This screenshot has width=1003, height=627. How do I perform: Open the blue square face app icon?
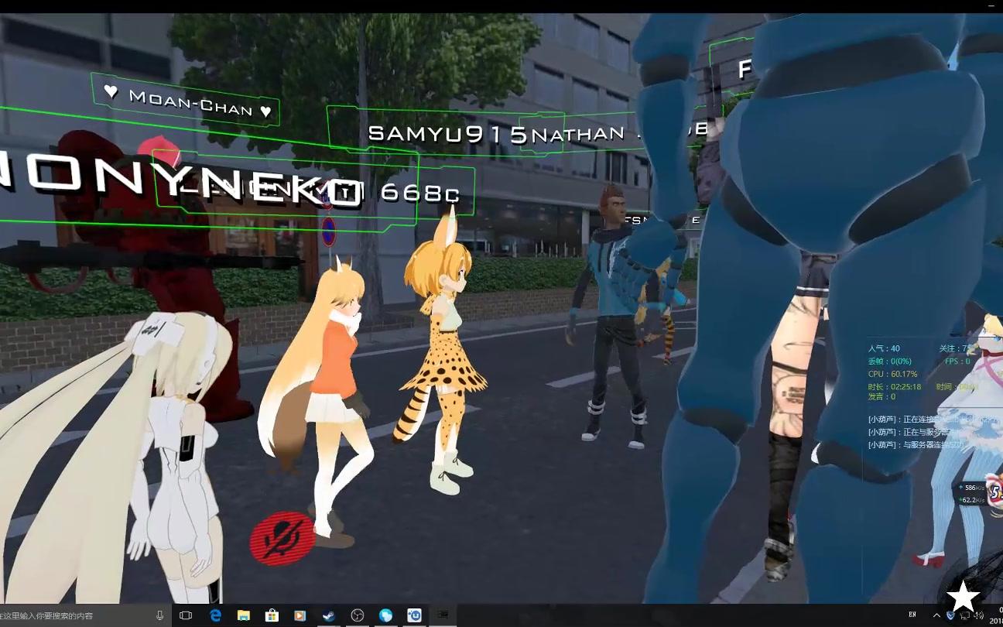coord(414,615)
